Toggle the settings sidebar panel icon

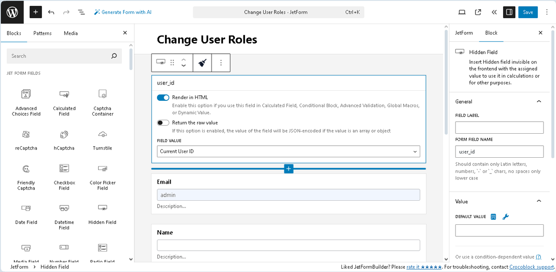(509, 12)
